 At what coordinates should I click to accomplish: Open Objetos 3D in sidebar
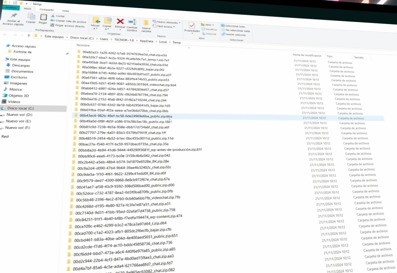click(x=16, y=96)
